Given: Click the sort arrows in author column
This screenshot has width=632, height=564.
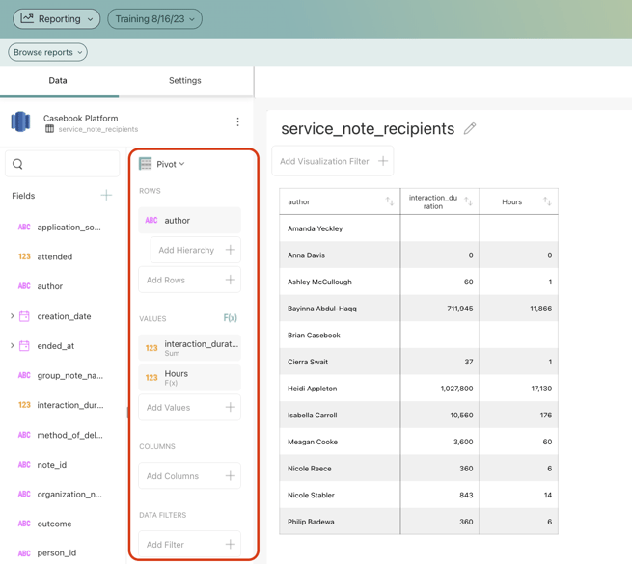Looking at the screenshot, I should click(390, 201).
